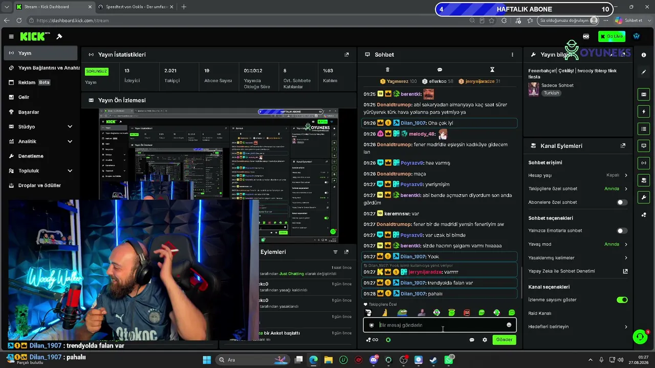The height and width of the screenshot is (368, 655).
Task: Open Yasaklanmış kelimeler settings
Action: (578, 258)
